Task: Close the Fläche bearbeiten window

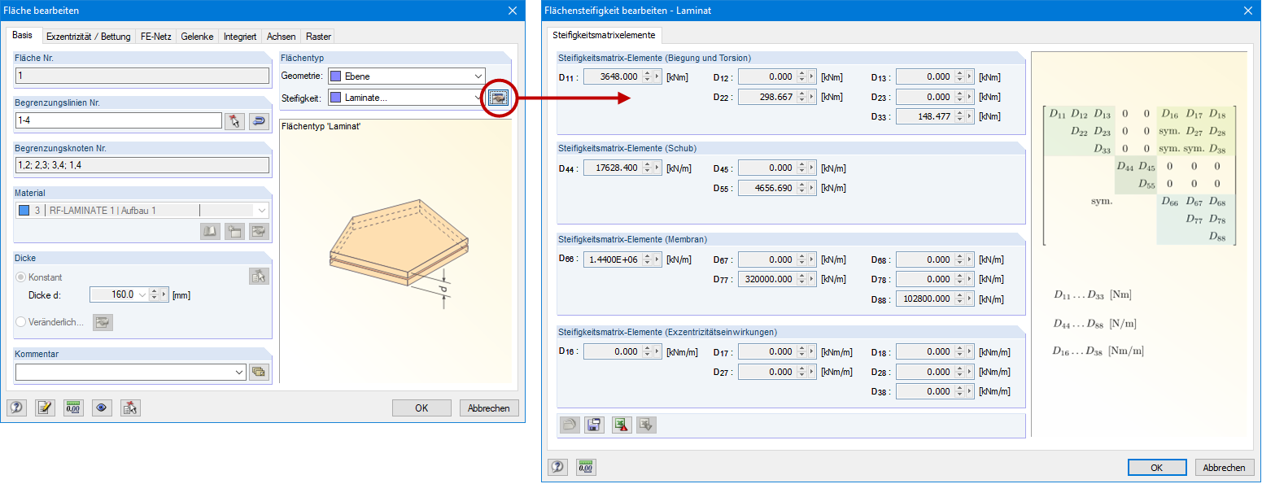Action: (513, 10)
